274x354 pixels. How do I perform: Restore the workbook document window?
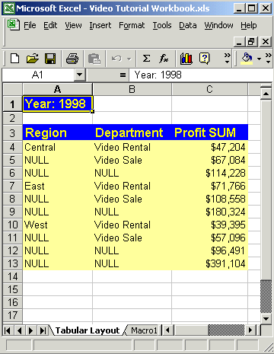click(251, 42)
